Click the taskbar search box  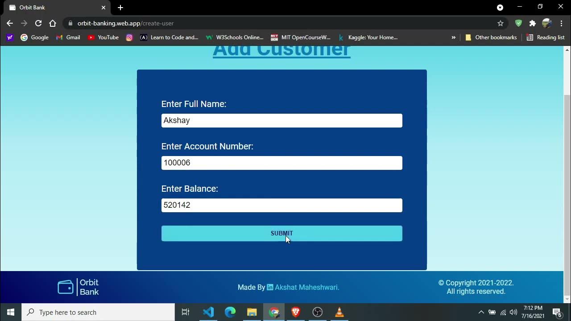98,312
